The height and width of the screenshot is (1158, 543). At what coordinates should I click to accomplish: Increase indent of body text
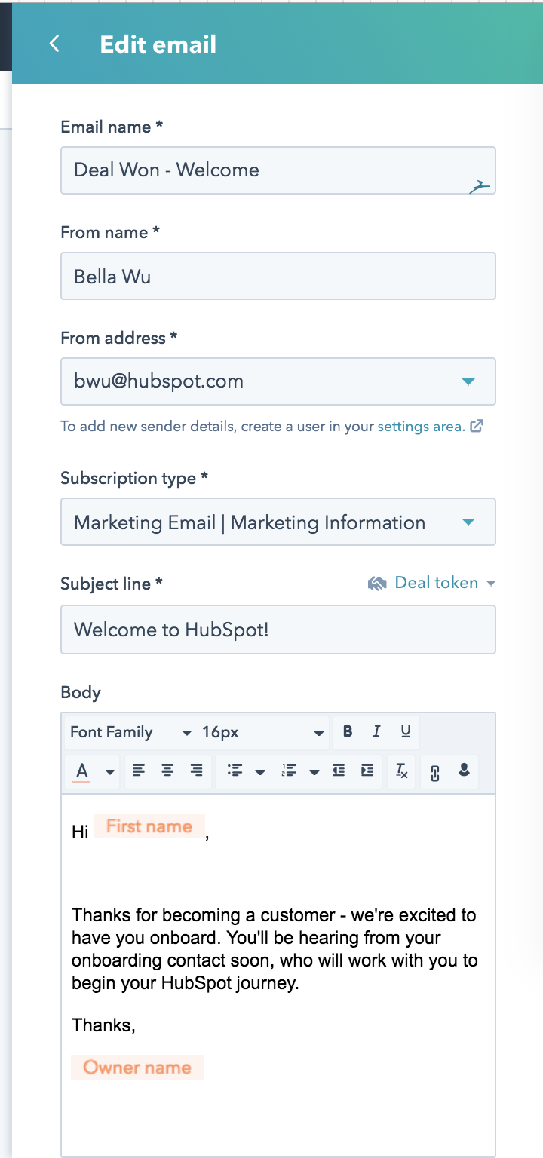[x=367, y=771]
